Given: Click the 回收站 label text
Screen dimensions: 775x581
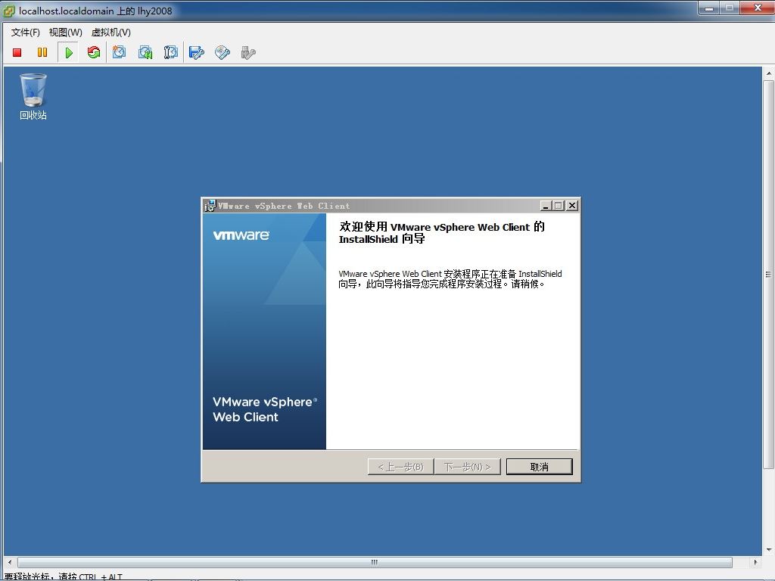Looking at the screenshot, I should pyautogui.click(x=33, y=115).
